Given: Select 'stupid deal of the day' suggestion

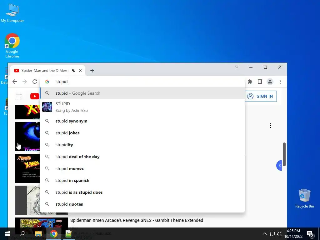Looking at the screenshot, I should coord(142,157).
